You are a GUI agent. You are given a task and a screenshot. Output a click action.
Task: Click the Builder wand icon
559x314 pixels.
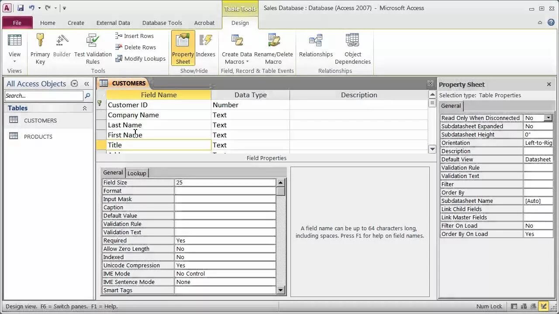click(62, 41)
